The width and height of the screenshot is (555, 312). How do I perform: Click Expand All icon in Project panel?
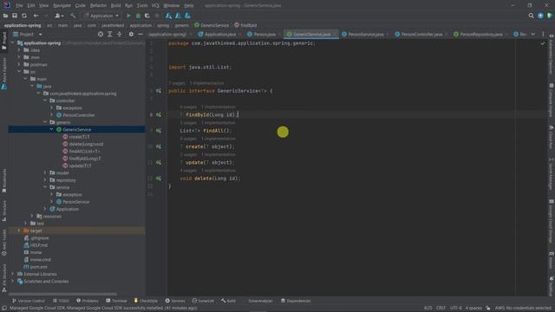[x=110, y=35]
